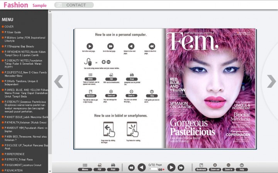
Task: Flip back with left-side arrow chevron
Action: pos(58,81)
